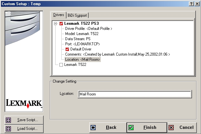201x134 pixels.
Task: Click the Load Script icon
Action: pos(9,129)
